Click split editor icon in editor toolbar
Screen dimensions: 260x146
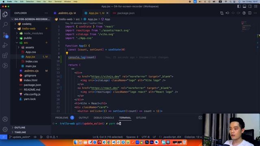tap(250, 13)
